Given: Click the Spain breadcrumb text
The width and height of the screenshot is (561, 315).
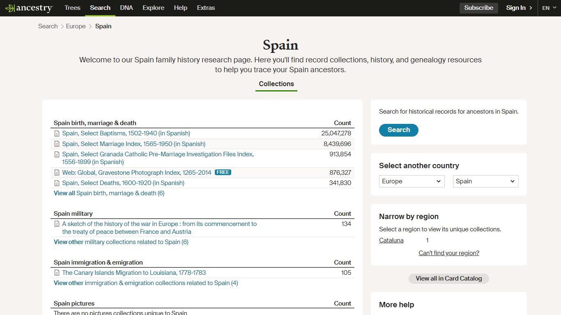Looking at the screenshot, I should click(103, 26).
